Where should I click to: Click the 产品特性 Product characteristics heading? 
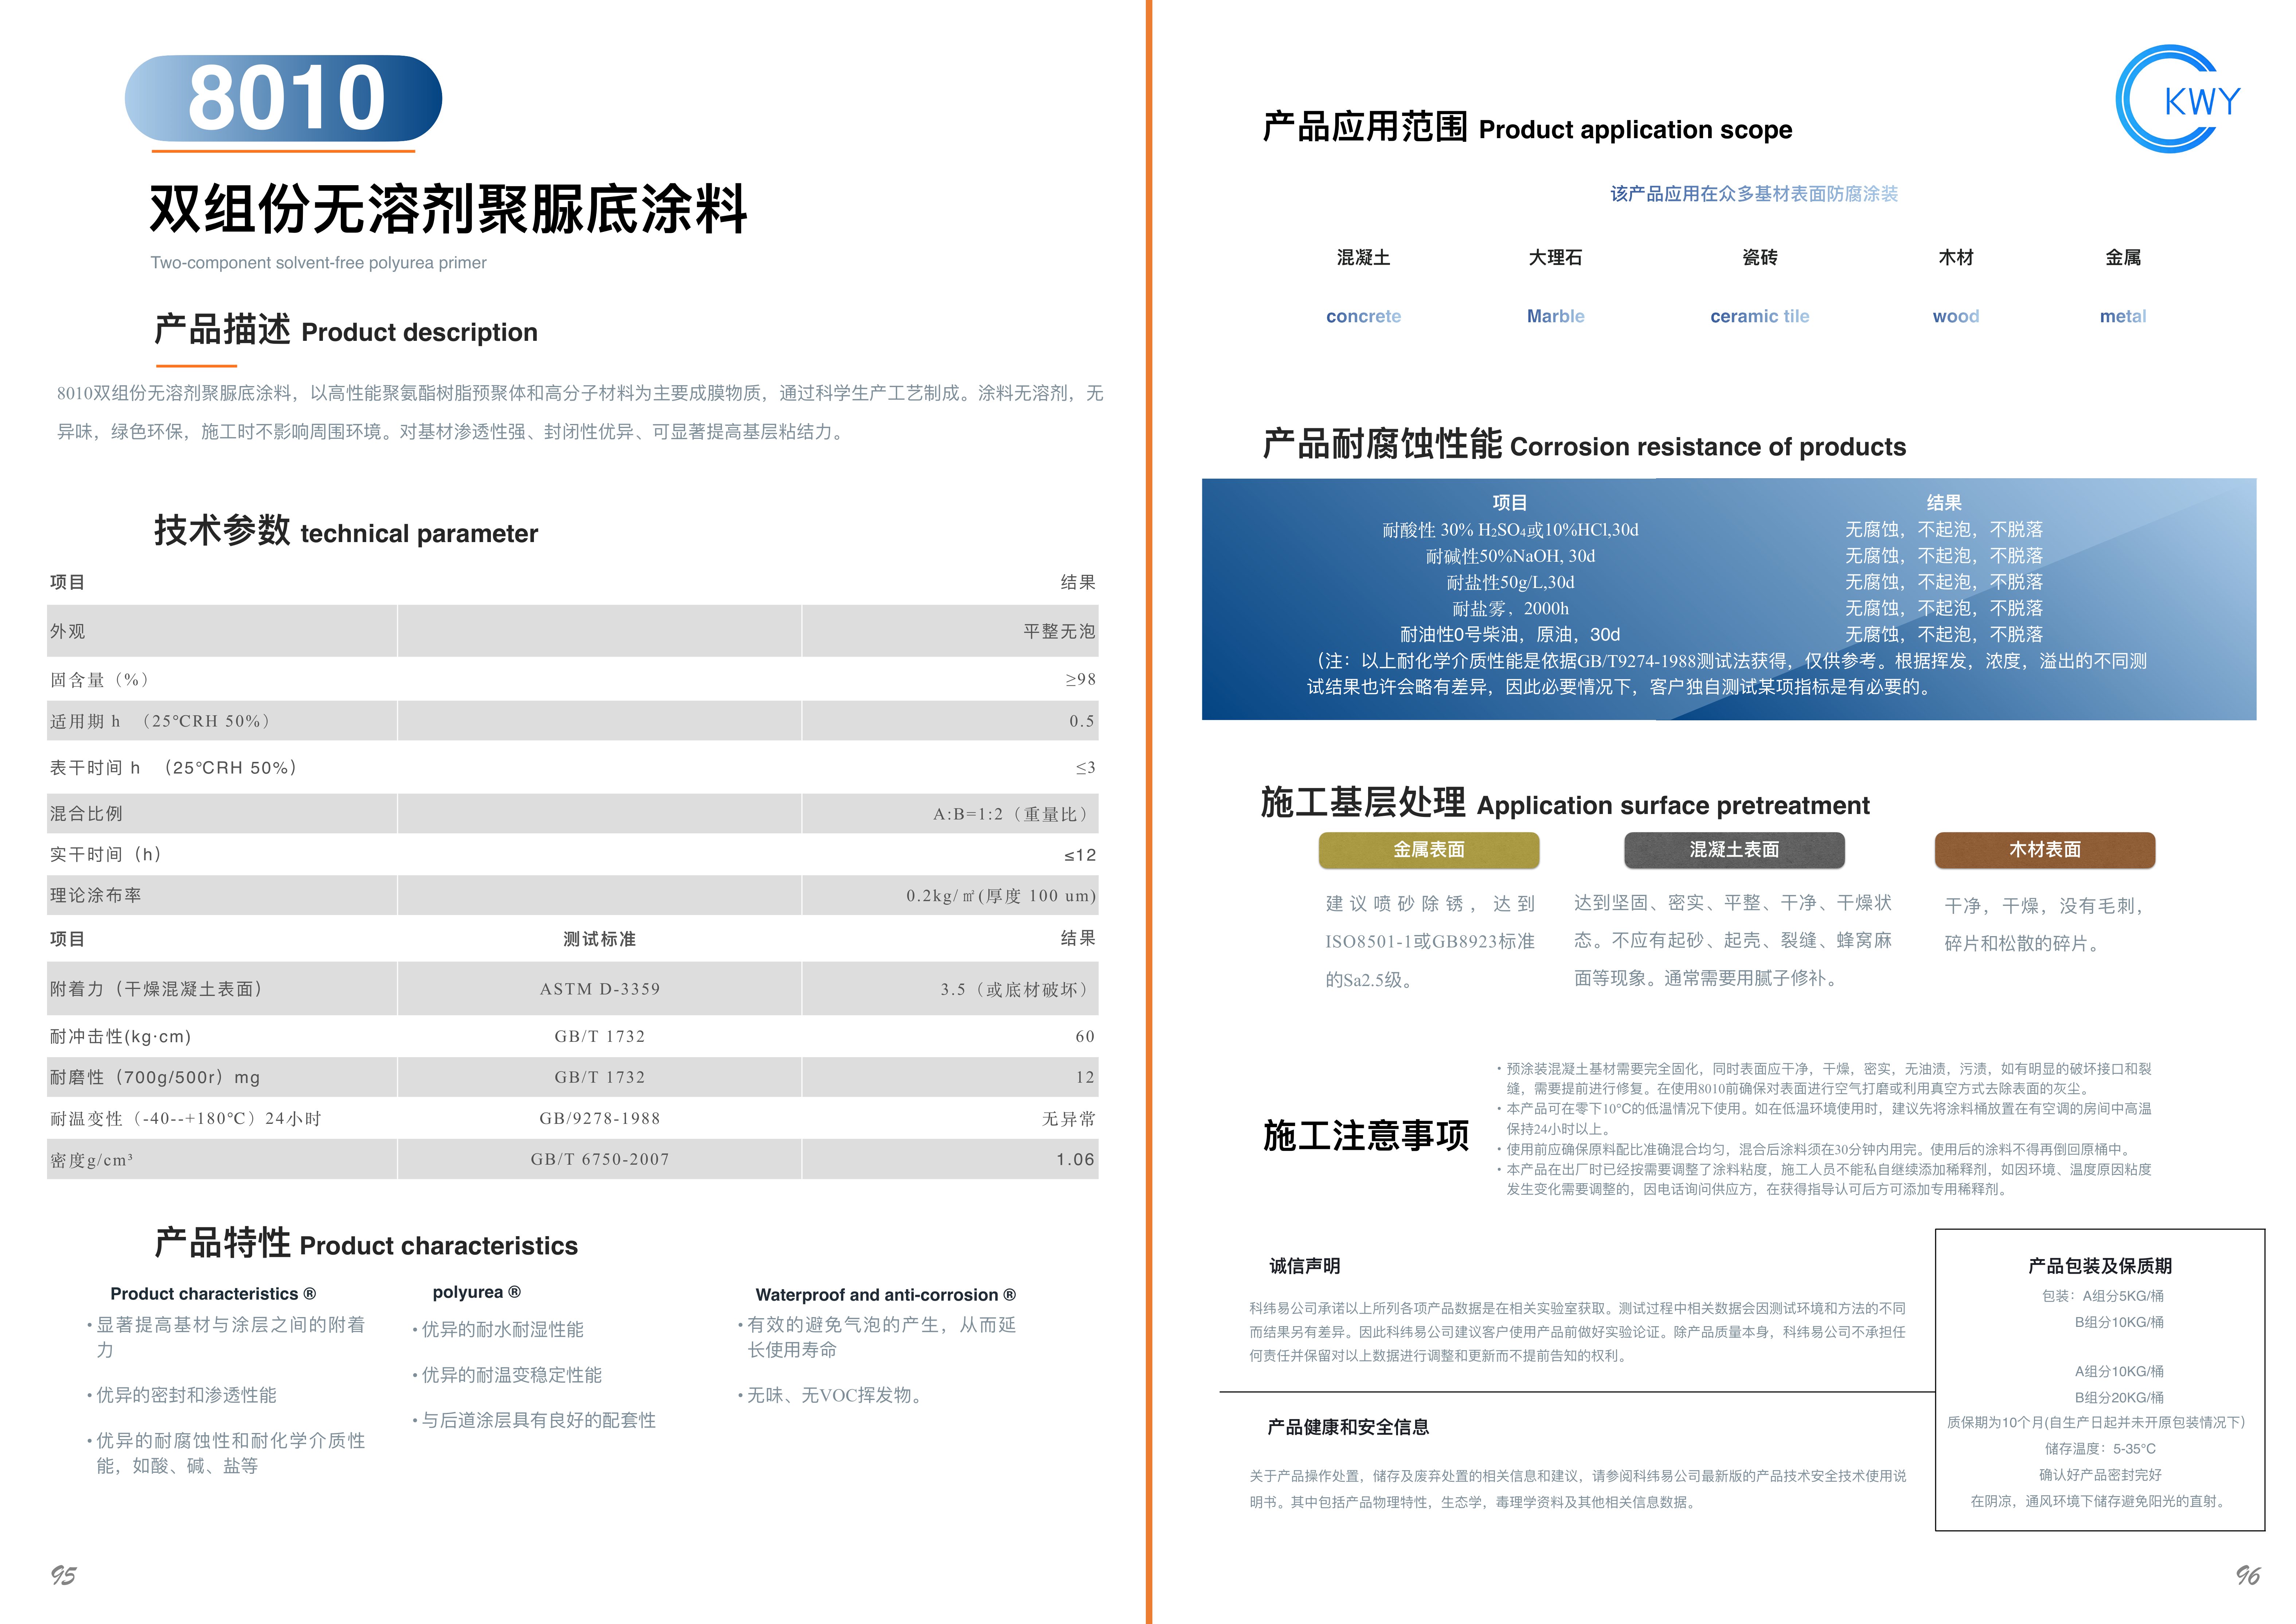tap(366, 1244)
